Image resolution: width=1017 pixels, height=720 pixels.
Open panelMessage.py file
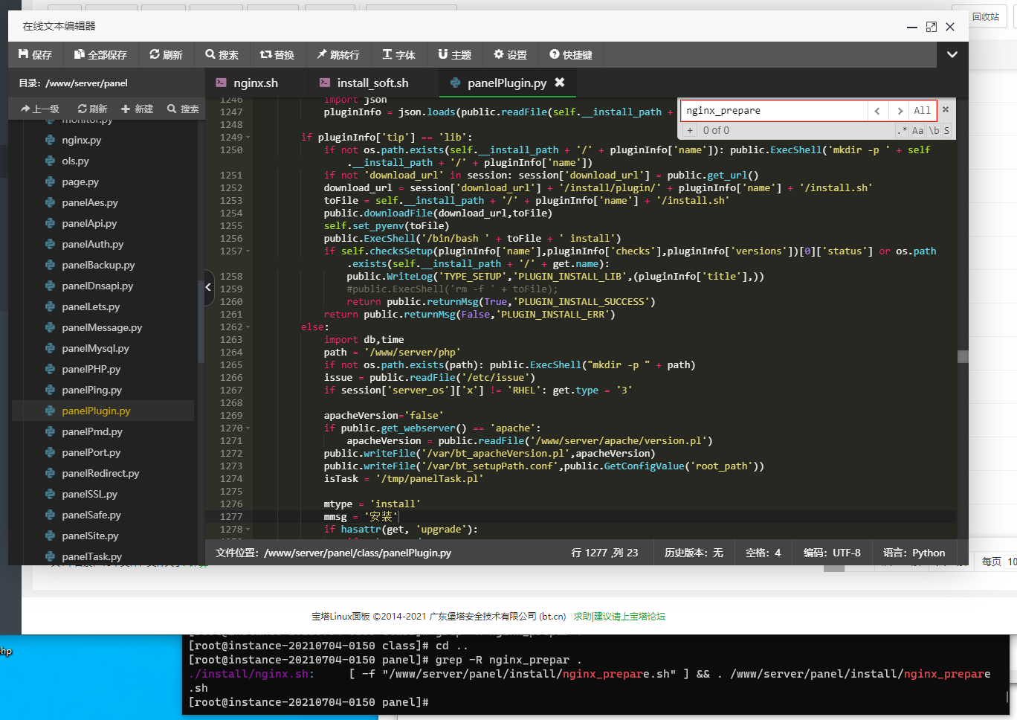(103, 327)
